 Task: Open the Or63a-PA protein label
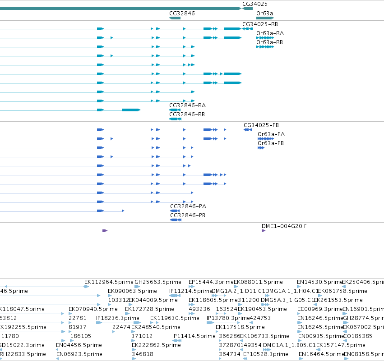pos(271,134)
